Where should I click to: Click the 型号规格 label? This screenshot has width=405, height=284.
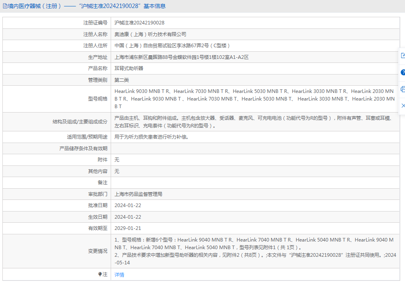97,99
